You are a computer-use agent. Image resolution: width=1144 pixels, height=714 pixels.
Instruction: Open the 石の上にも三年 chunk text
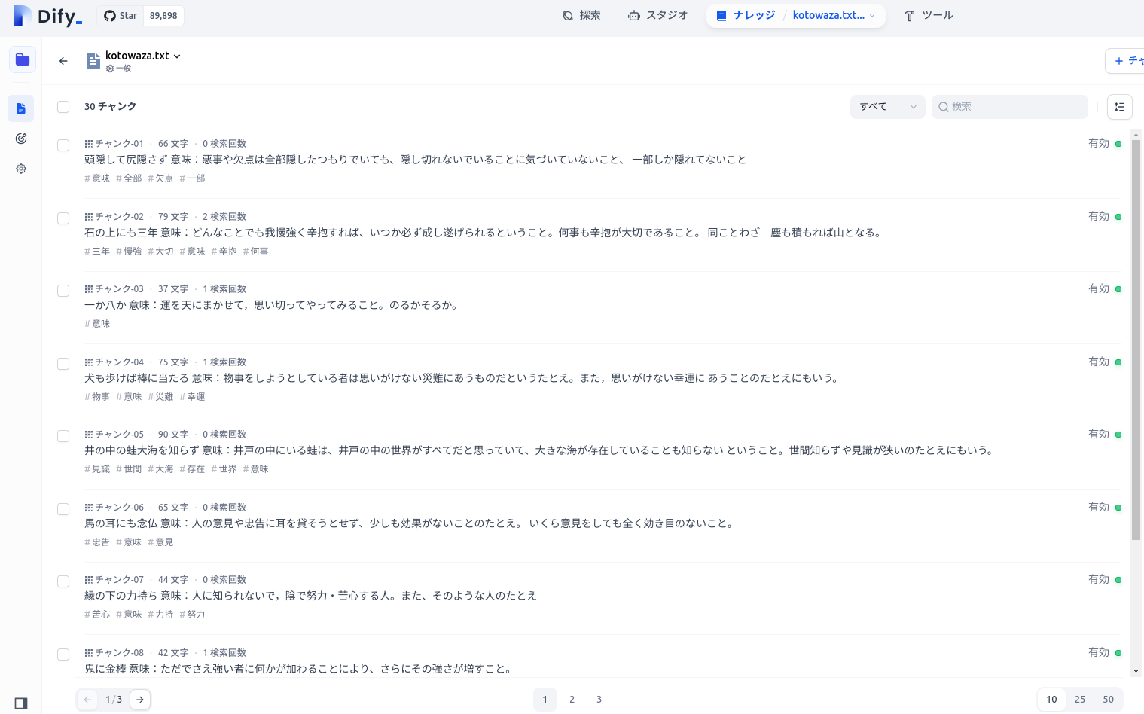point(484,233)
